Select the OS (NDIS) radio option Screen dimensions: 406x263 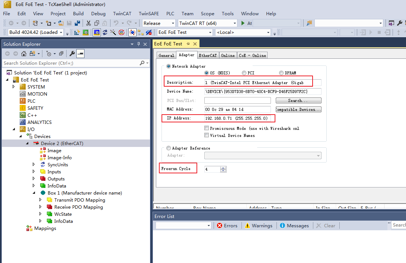tap(207, 73)
